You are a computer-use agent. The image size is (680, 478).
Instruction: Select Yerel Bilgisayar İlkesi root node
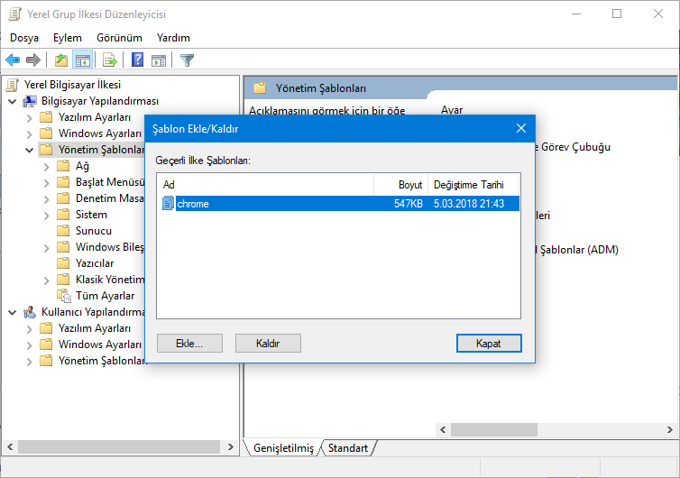72,85
